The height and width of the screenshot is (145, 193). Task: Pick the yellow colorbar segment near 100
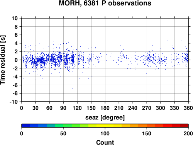coord(105,126)
